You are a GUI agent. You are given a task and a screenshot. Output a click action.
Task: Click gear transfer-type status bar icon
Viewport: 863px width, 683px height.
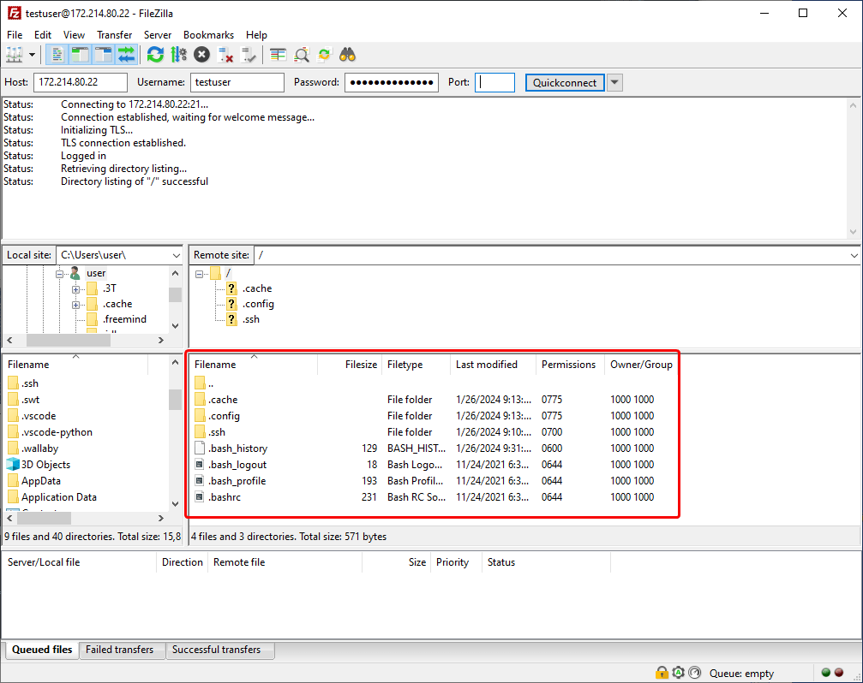(678, 673)
